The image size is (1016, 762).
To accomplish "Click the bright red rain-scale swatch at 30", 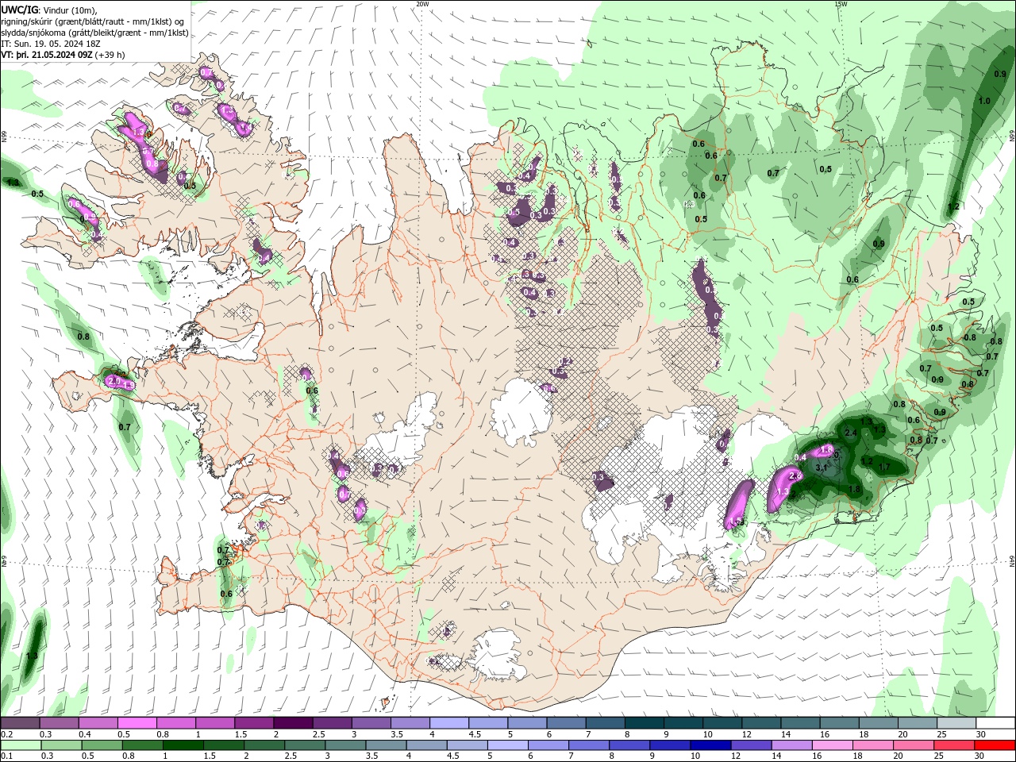I will 995,745.
